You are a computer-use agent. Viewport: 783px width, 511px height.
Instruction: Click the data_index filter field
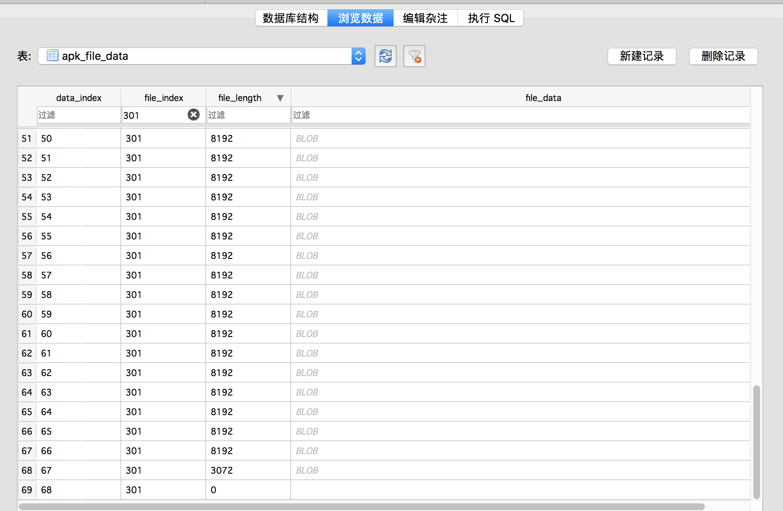79,115
